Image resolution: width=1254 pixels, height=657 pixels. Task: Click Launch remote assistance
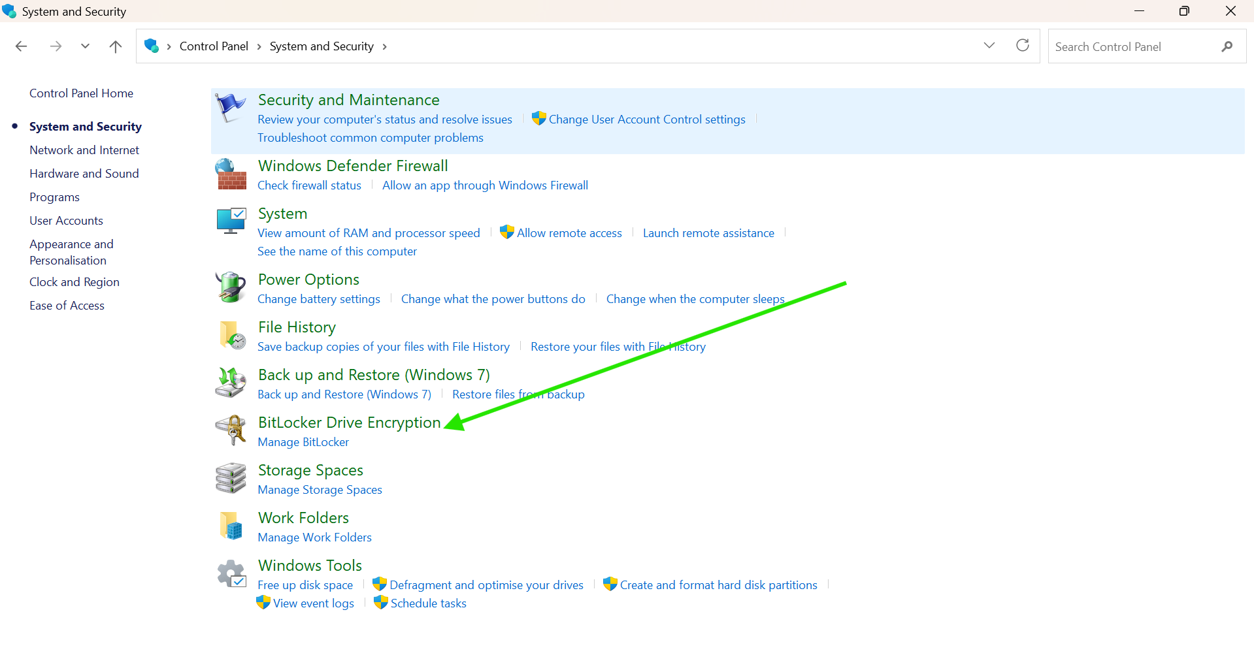coord(708,233)
